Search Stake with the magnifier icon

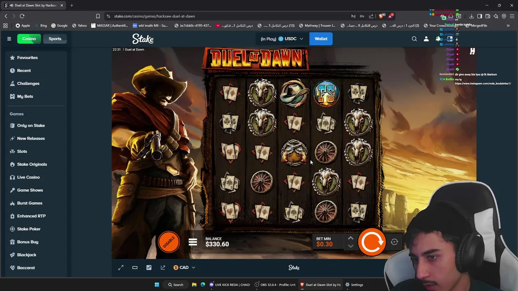click(x=414, y=39)
